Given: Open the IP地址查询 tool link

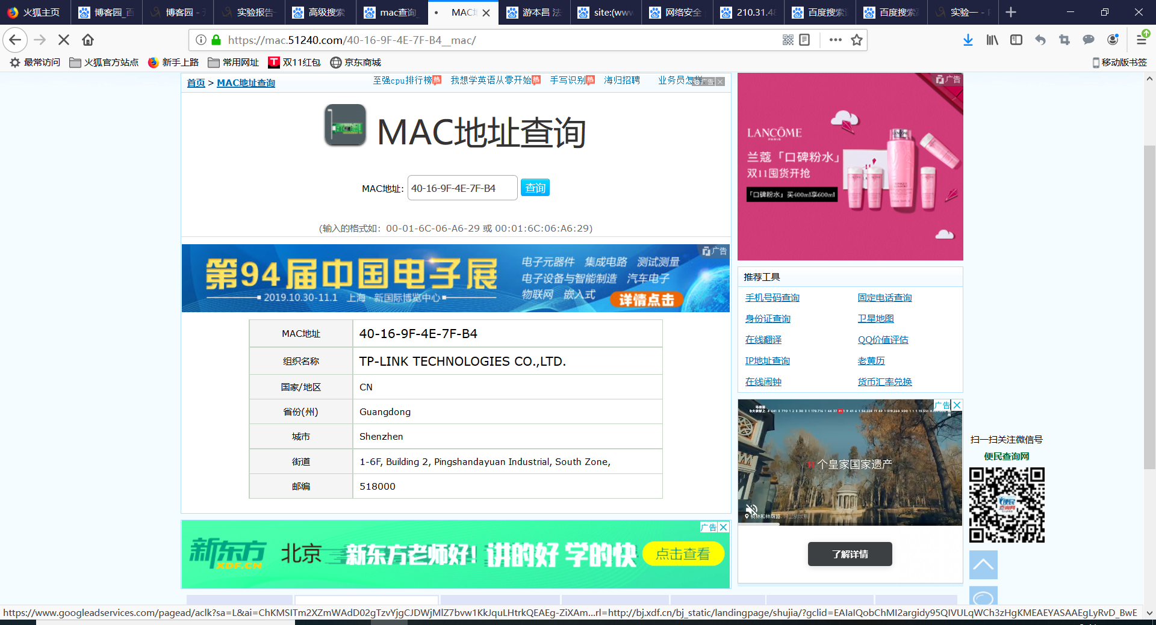Looking at the screenshot, I should point(768,361).
